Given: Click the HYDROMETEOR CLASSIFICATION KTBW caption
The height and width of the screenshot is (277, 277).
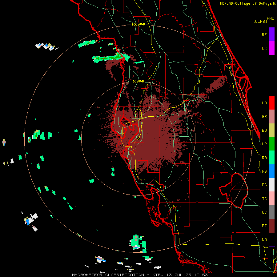Looking at the screenshot, I should click(140, 275).
